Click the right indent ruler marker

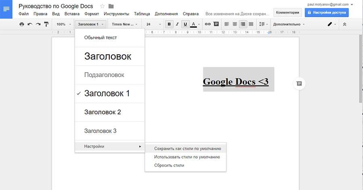click(x=269, y=33)
